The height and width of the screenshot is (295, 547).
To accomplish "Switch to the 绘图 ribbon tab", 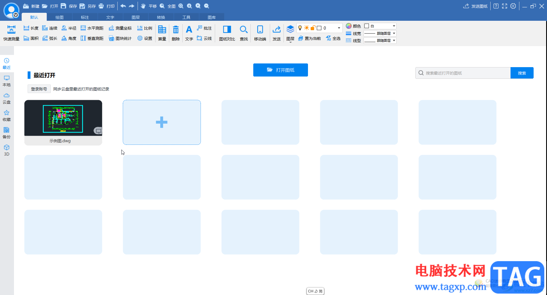I will 60,17.
